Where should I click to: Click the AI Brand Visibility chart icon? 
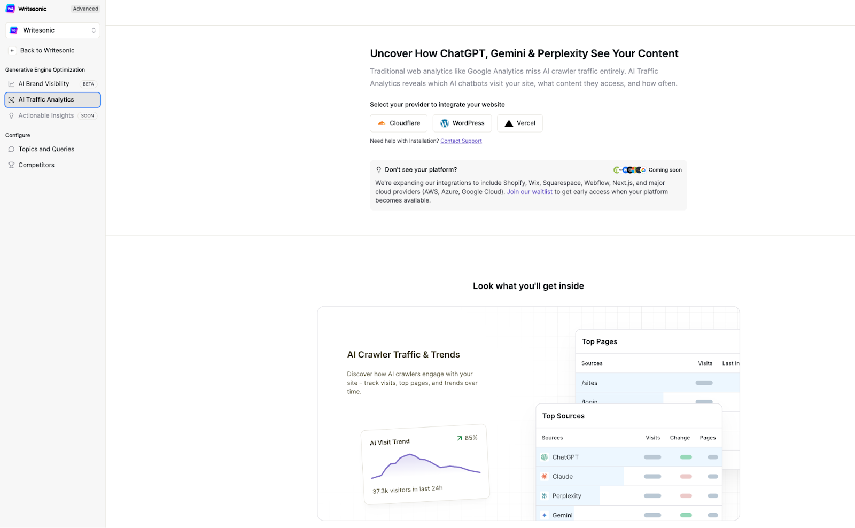tap(11, 84)
